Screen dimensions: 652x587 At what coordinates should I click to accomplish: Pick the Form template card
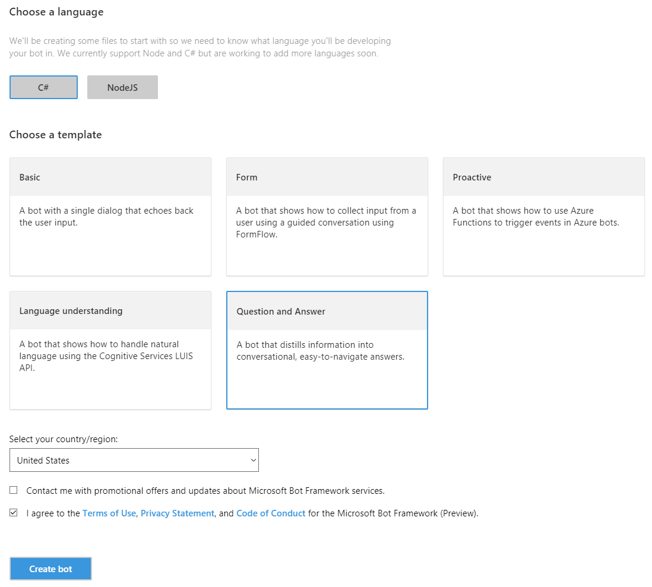point(327,217)
